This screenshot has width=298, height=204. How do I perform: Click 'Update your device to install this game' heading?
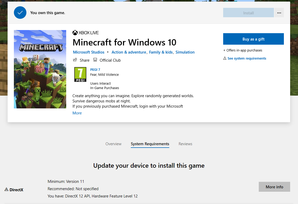coord(149,166)
